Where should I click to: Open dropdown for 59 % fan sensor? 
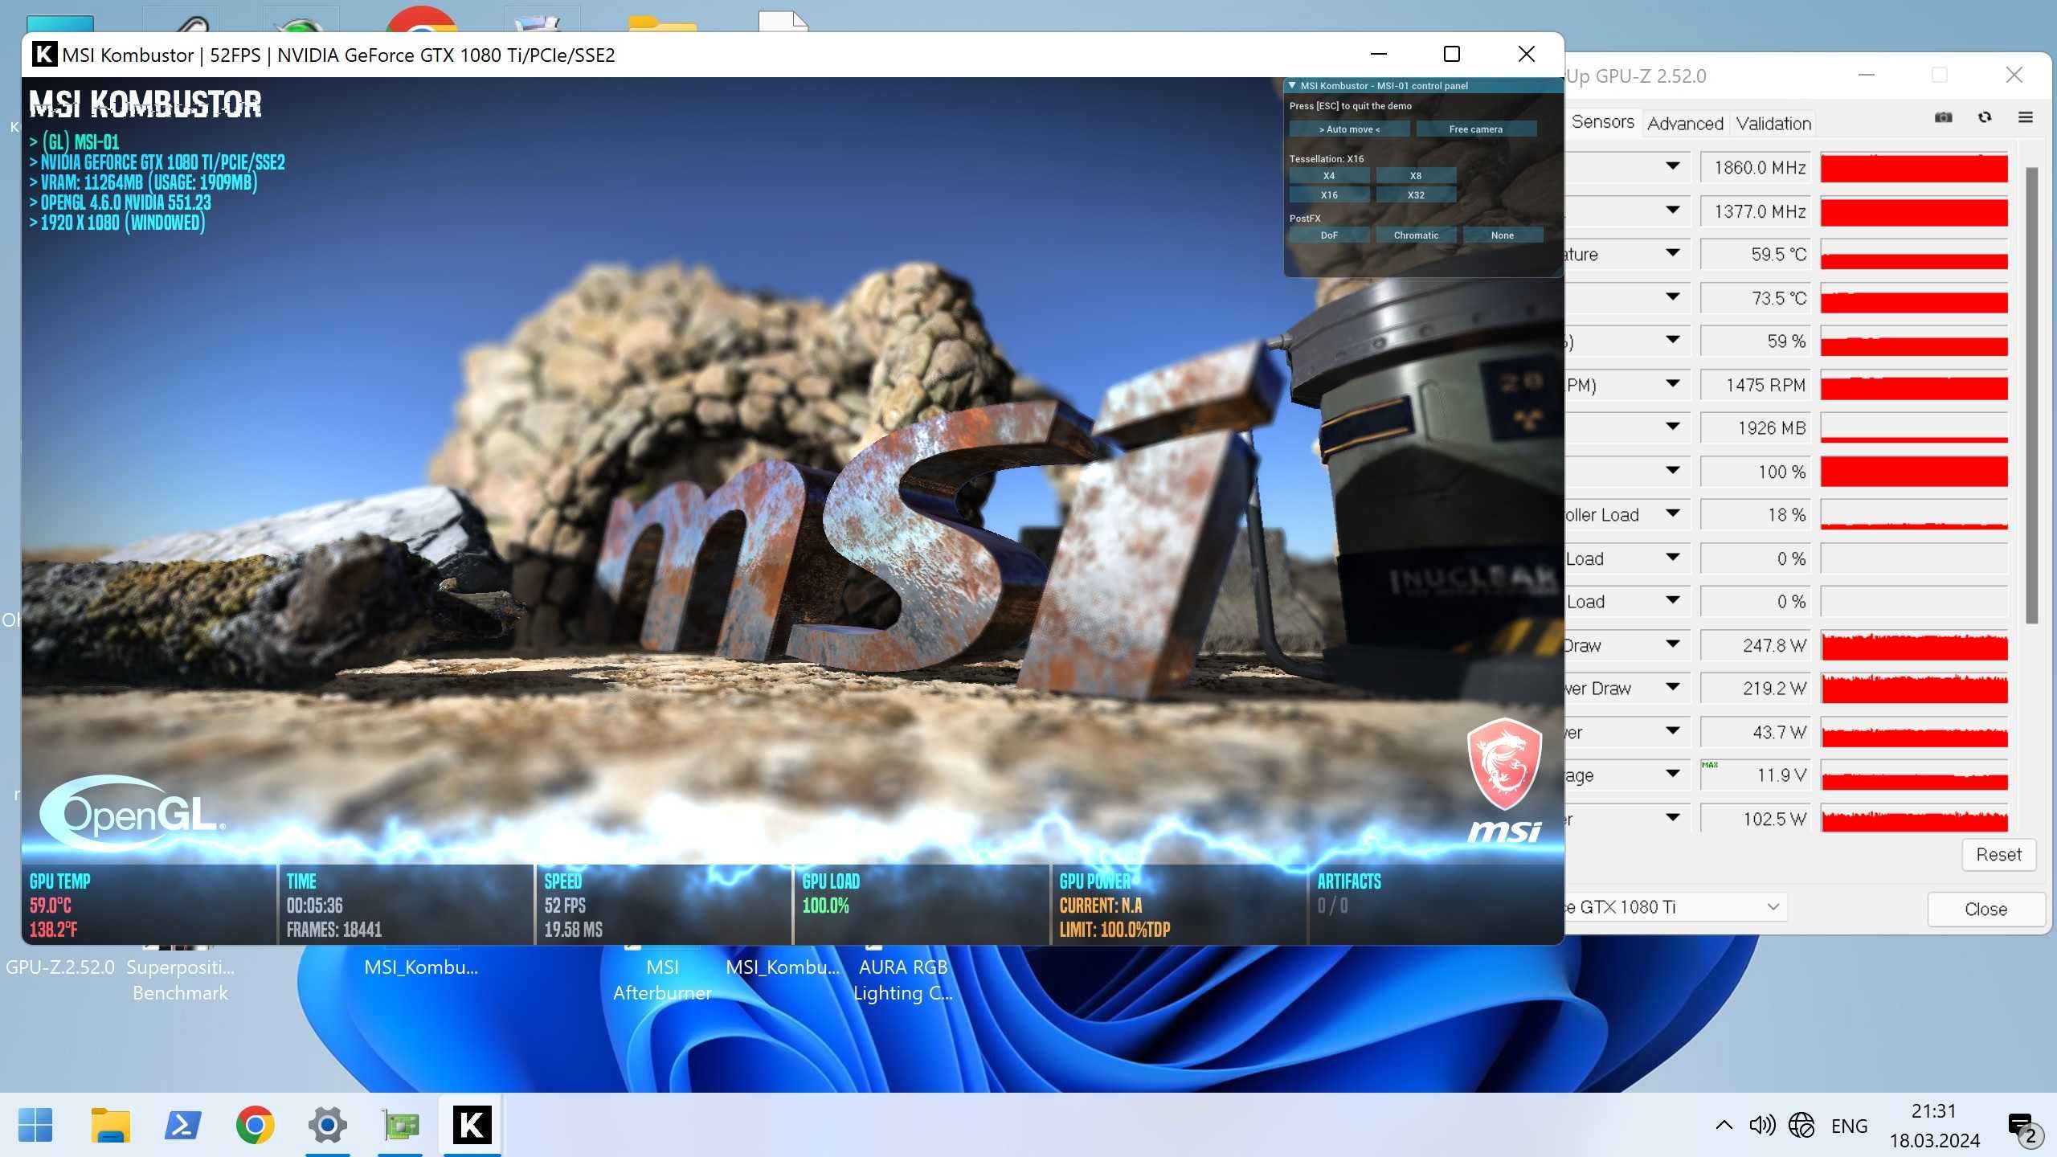point(1673,340)
